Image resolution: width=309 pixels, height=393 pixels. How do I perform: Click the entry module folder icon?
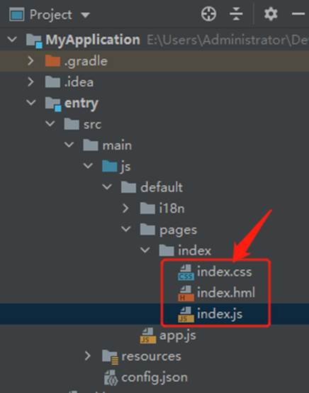pos(53,104)
